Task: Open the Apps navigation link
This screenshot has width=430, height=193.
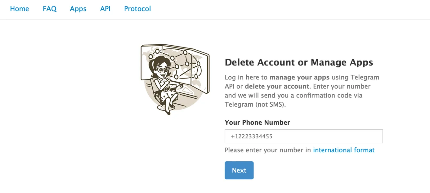Action: (x=78, y=9)
